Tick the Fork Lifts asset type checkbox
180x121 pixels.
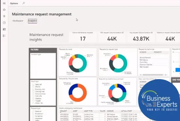point(33,96)
